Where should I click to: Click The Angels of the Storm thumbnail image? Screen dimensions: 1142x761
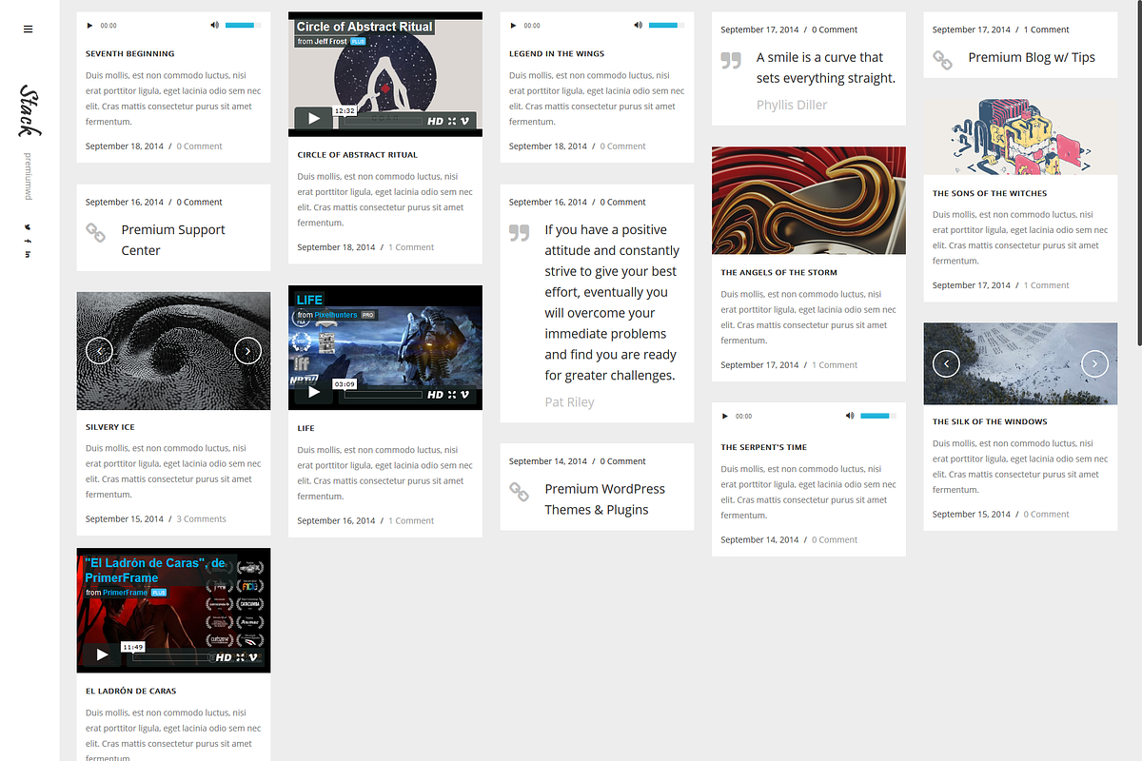(809, 201)
